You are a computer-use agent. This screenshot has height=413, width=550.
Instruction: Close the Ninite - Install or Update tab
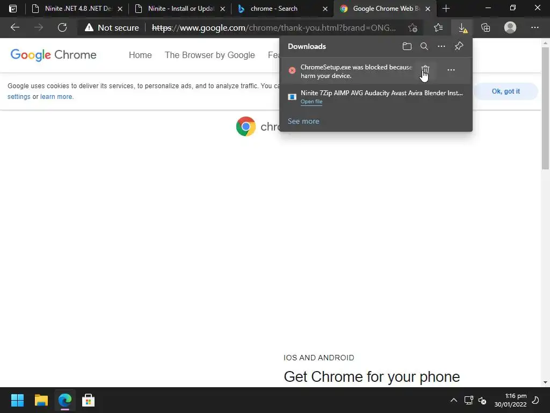223,9
